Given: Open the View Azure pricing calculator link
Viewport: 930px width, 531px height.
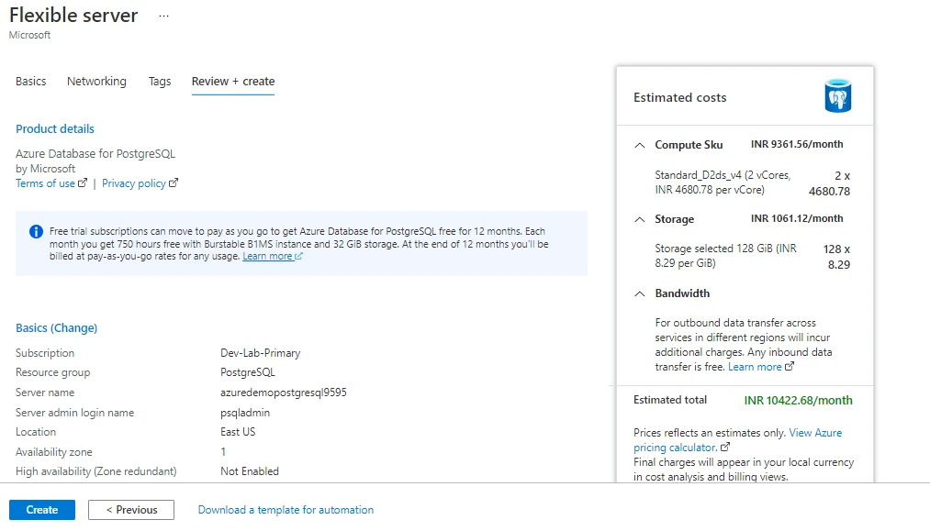Looking at the screenshot, I should 814,432.
